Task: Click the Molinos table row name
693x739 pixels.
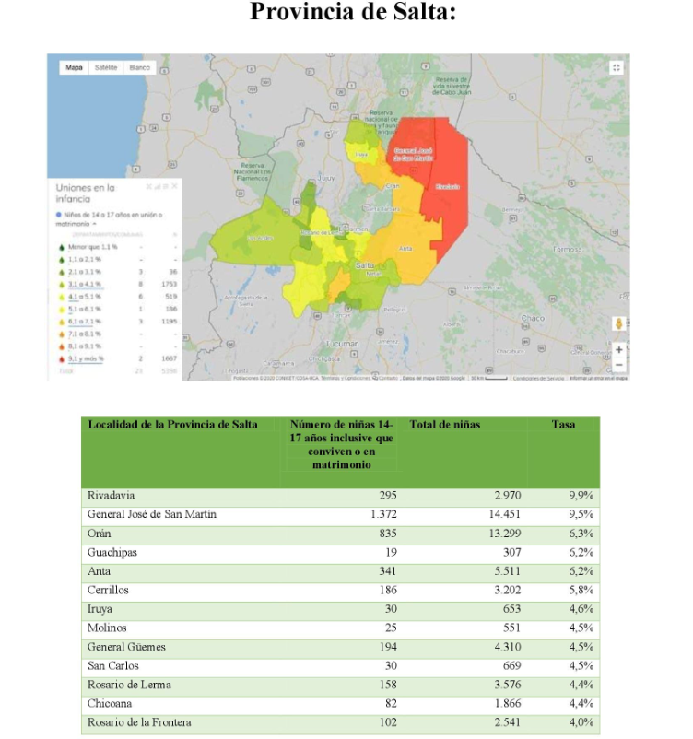Action: pos(107,628)
